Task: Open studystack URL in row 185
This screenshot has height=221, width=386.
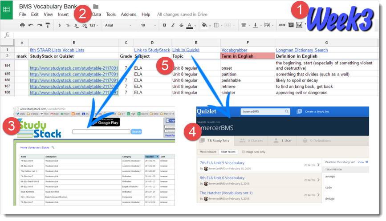Action: click(x=74, y=74)
